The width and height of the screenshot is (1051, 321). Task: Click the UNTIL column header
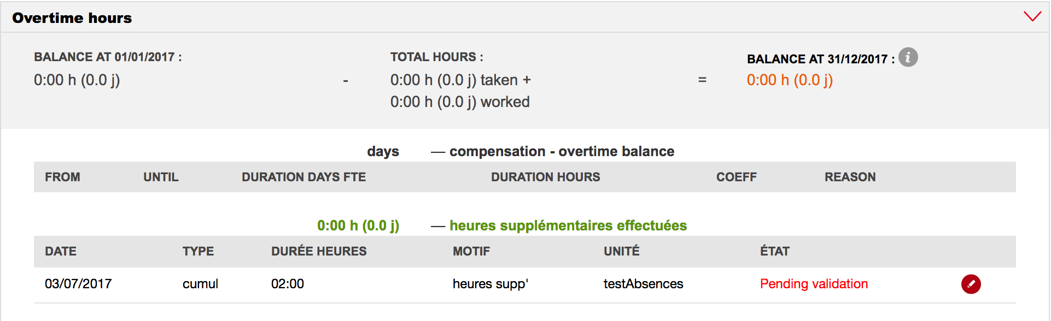coord(161,177)
